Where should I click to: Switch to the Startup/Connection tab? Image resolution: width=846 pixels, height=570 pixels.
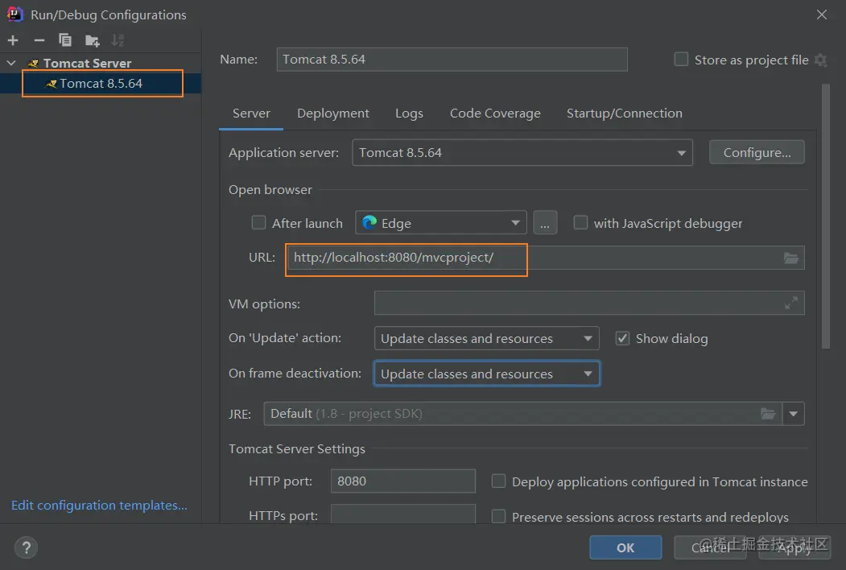click(x=625, y=114)
